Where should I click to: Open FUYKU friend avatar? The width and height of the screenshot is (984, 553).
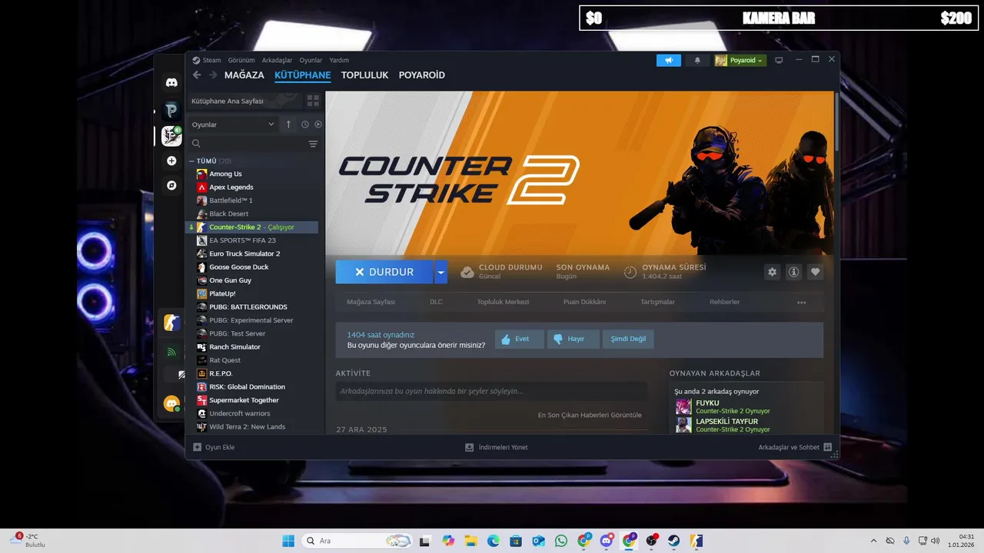683,406
